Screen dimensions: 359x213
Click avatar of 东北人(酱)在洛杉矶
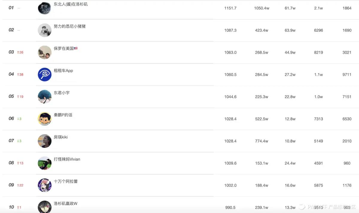pos(45,8)
